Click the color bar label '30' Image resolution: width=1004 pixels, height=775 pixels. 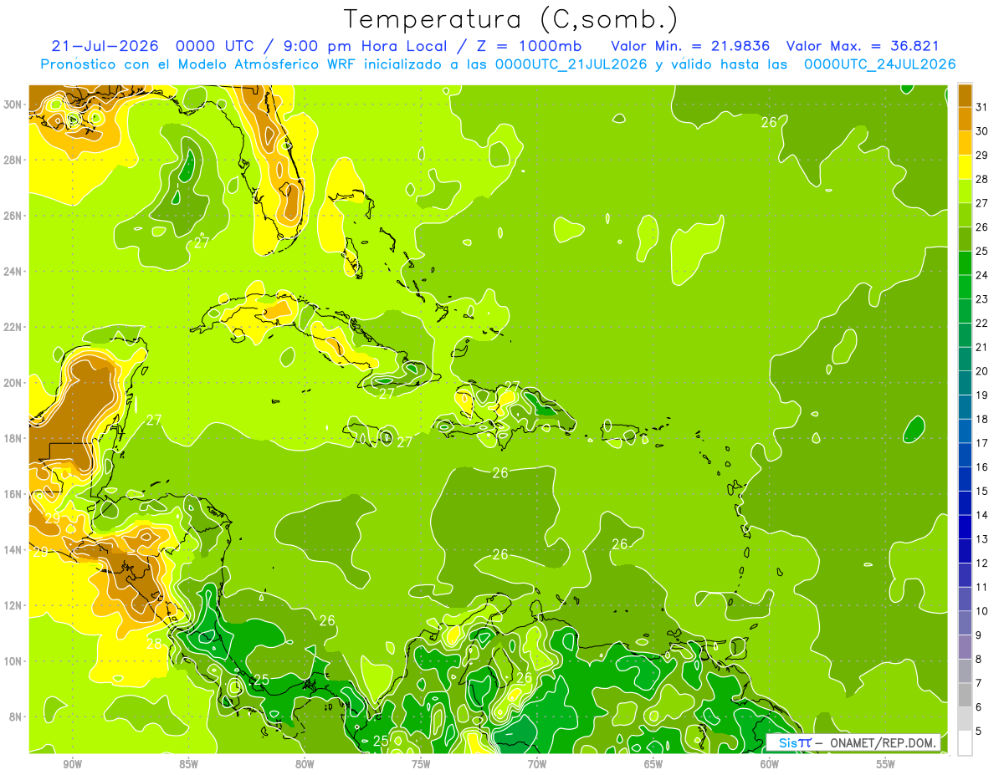point(982,131)
